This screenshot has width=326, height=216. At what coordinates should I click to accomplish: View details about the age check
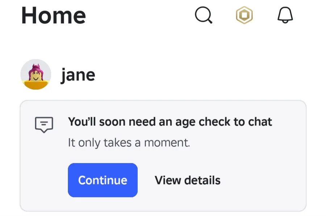pos(187,180)
